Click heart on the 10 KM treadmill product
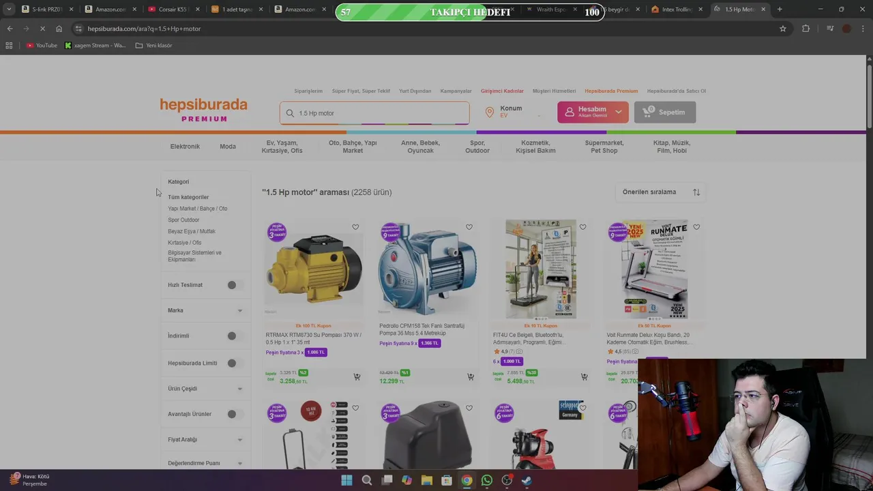 click(x=355, y=408)
